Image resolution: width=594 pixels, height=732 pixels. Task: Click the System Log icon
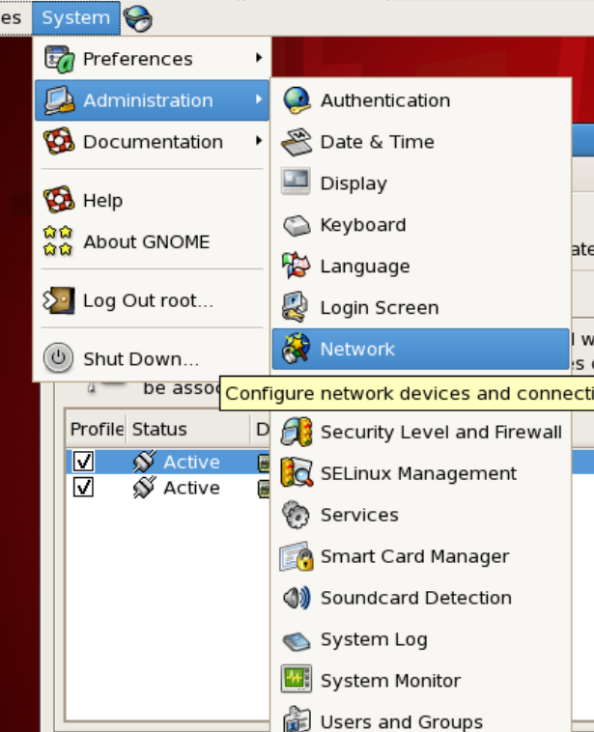click(297, 640)
